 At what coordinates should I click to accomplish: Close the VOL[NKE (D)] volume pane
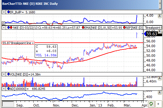coord(4,74)
